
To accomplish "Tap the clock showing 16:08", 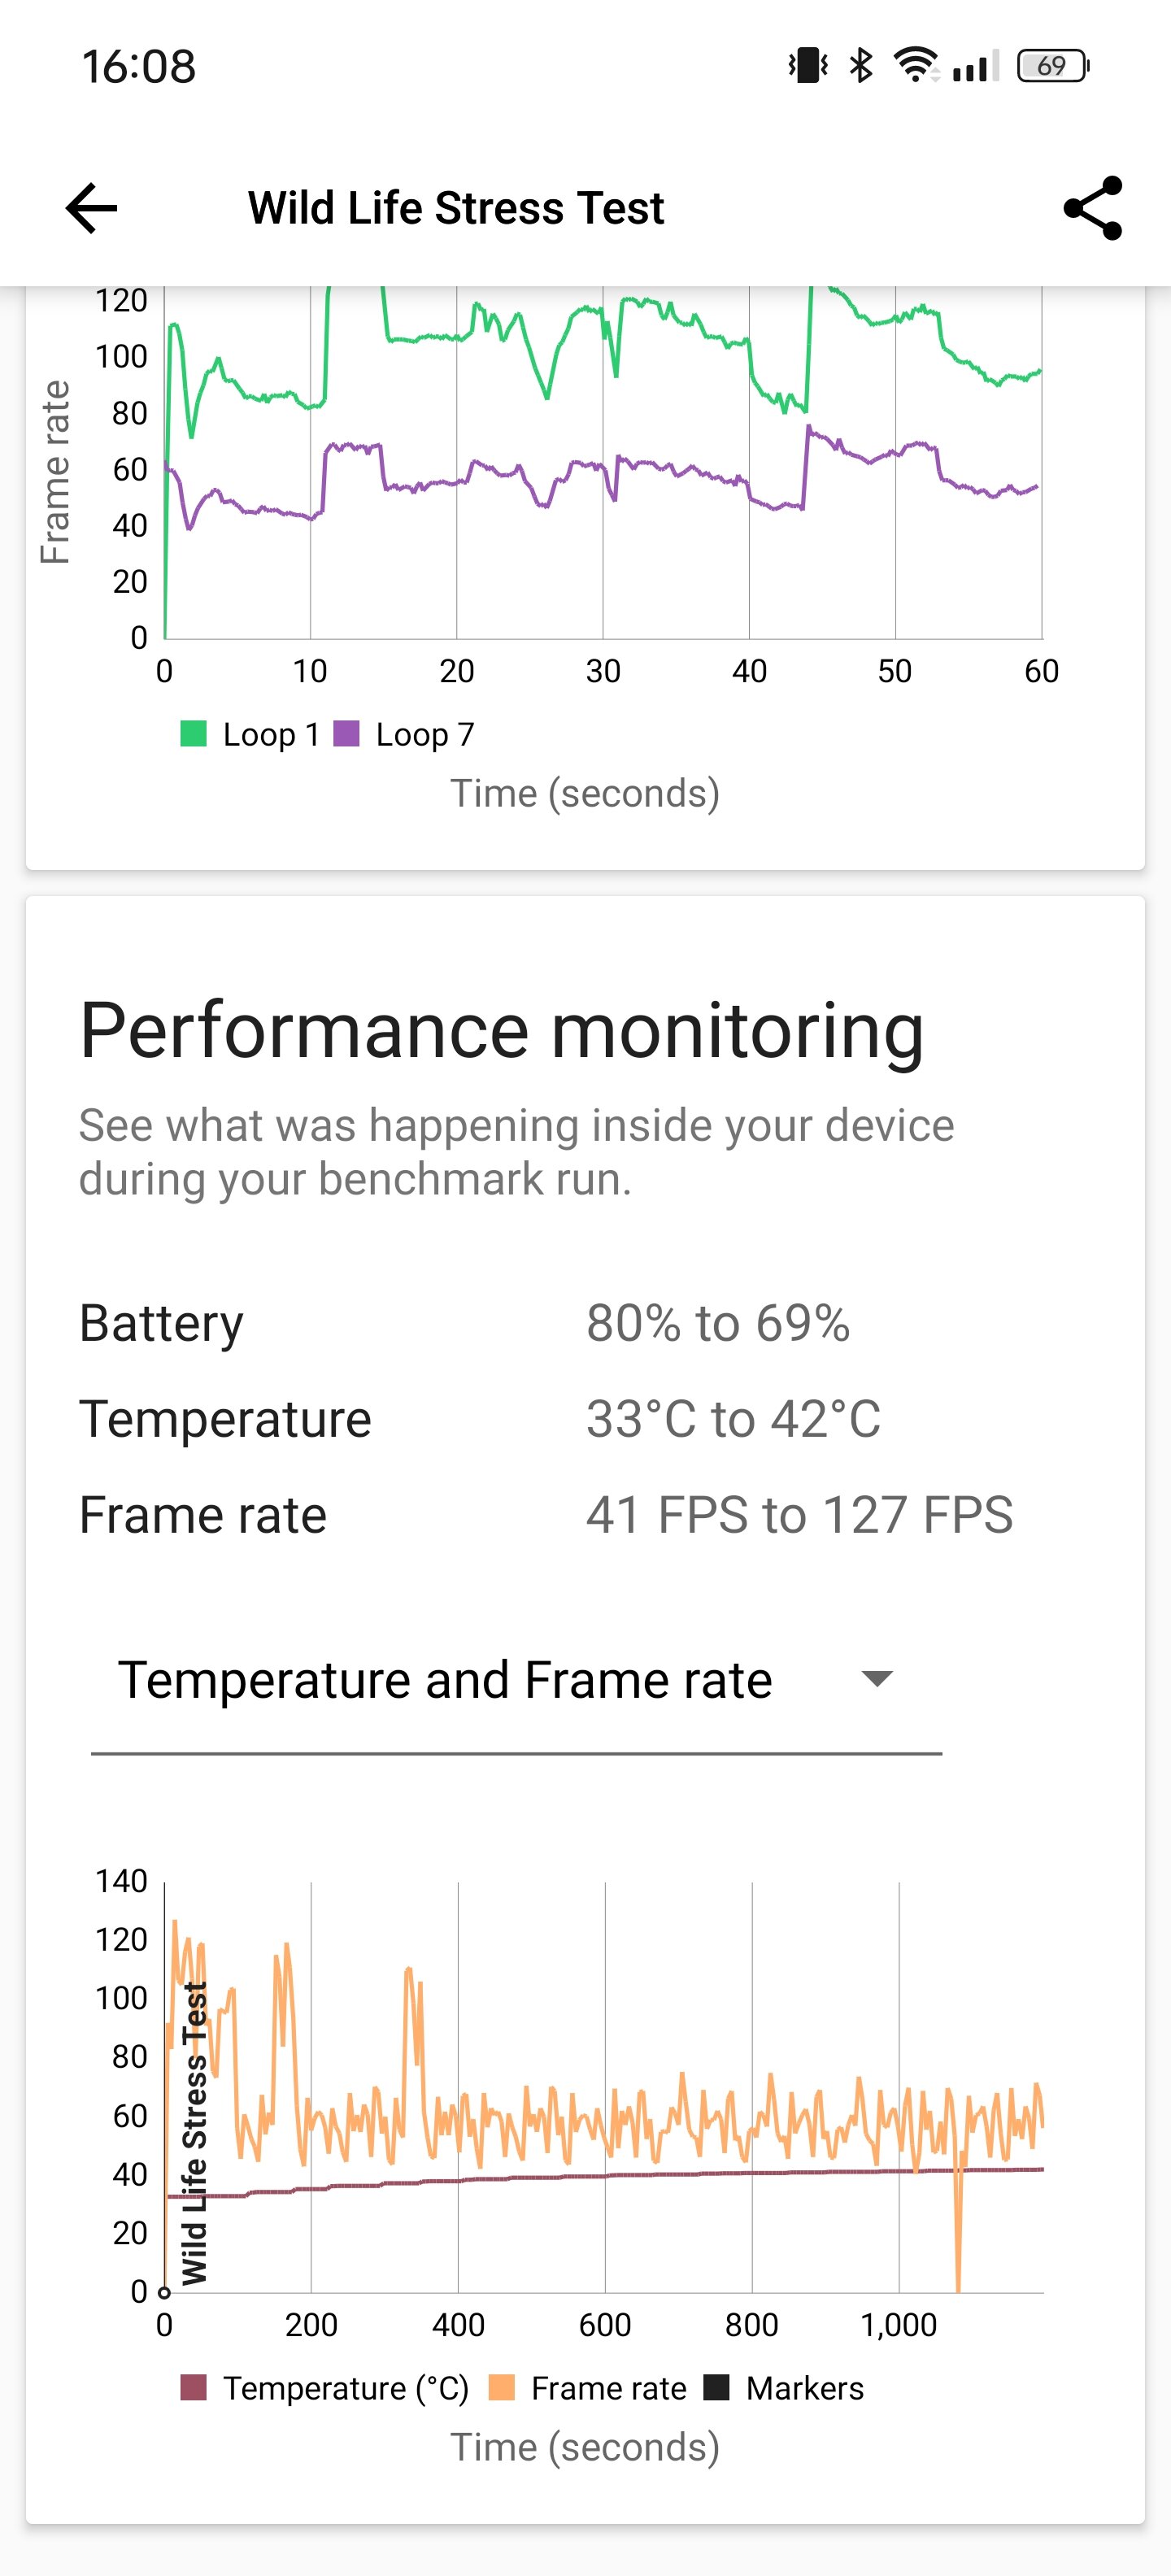I will pyautogui.click(x=138, y=66).
